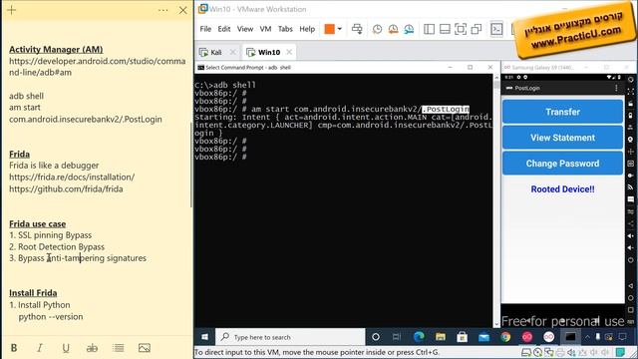Click the 'Type here to search' box
Viewport: 638px width, 359px height.
290,337
